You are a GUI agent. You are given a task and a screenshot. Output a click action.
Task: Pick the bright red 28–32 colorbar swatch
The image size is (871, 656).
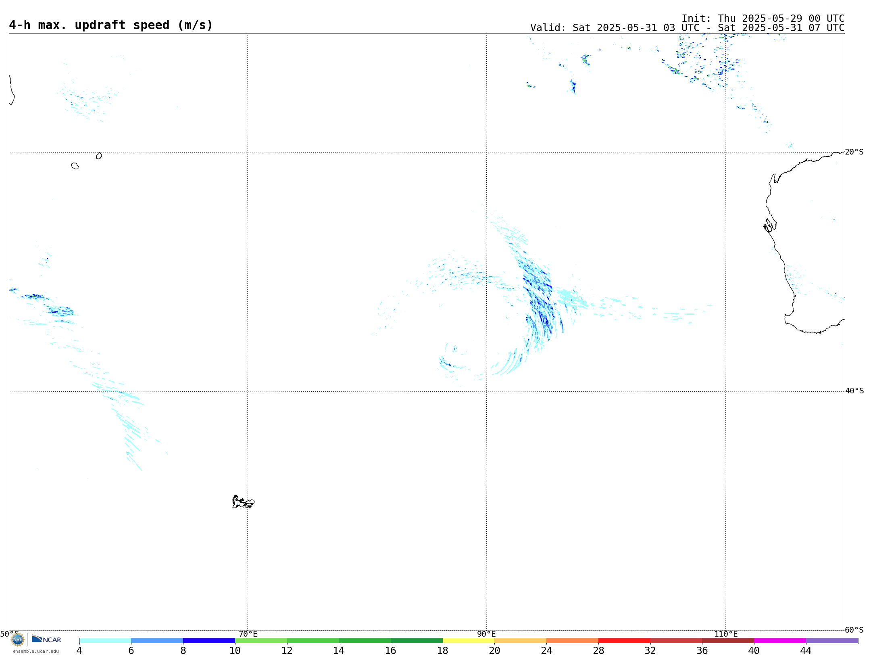pyautogui.click(x=624, y=641)
